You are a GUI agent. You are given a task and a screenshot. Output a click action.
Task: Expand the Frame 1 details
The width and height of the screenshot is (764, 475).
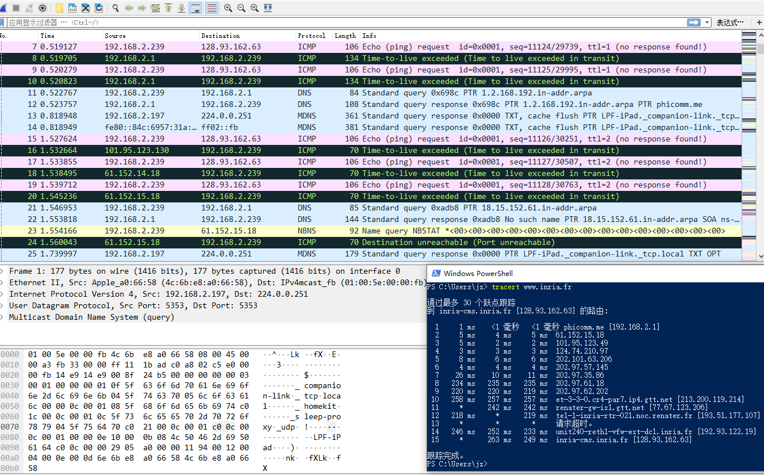(2, 271)
